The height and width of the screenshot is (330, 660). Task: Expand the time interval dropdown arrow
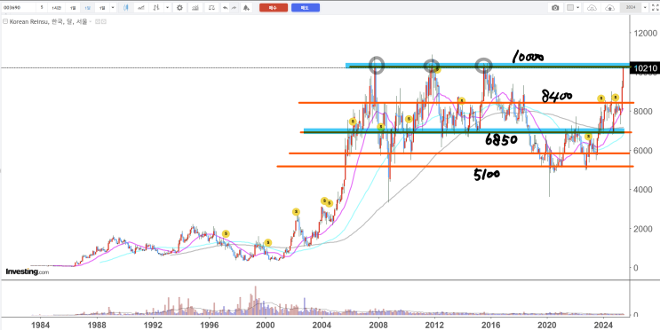click(x=113, y=8)
